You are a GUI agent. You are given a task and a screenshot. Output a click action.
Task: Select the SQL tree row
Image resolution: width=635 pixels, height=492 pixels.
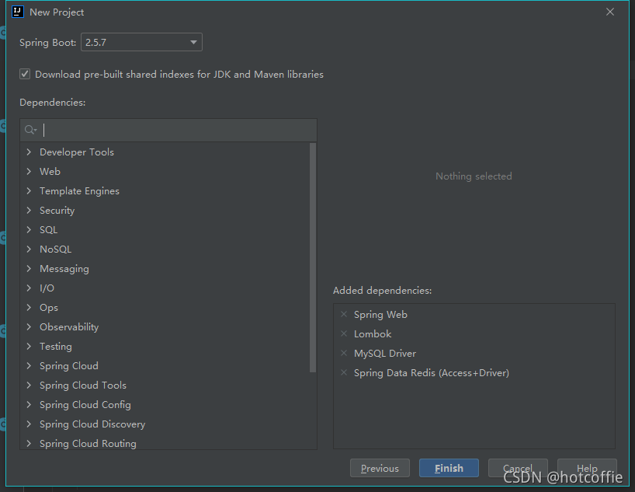[165, 229]
